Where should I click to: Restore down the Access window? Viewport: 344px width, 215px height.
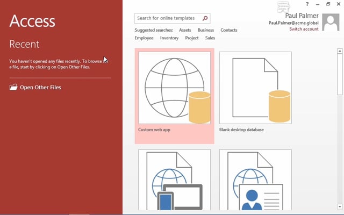pos(328,4)
